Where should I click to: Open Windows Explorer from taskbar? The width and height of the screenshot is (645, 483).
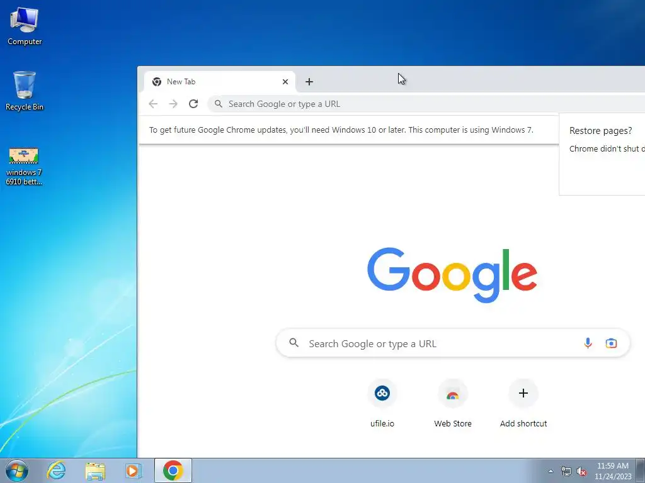(95, 470)
